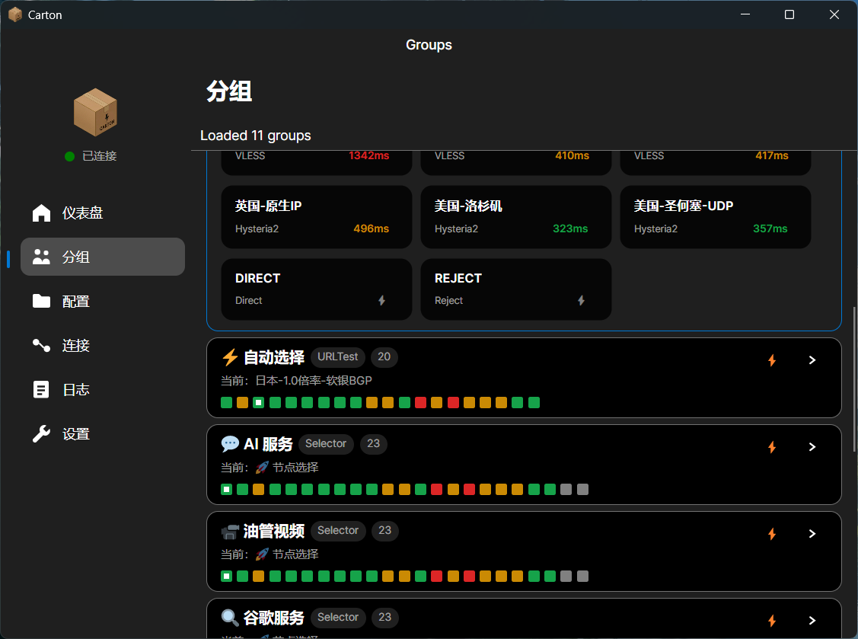Open the 设置 menu item
The width and height of the screenshot is (858, 639).
pos(102,433)
